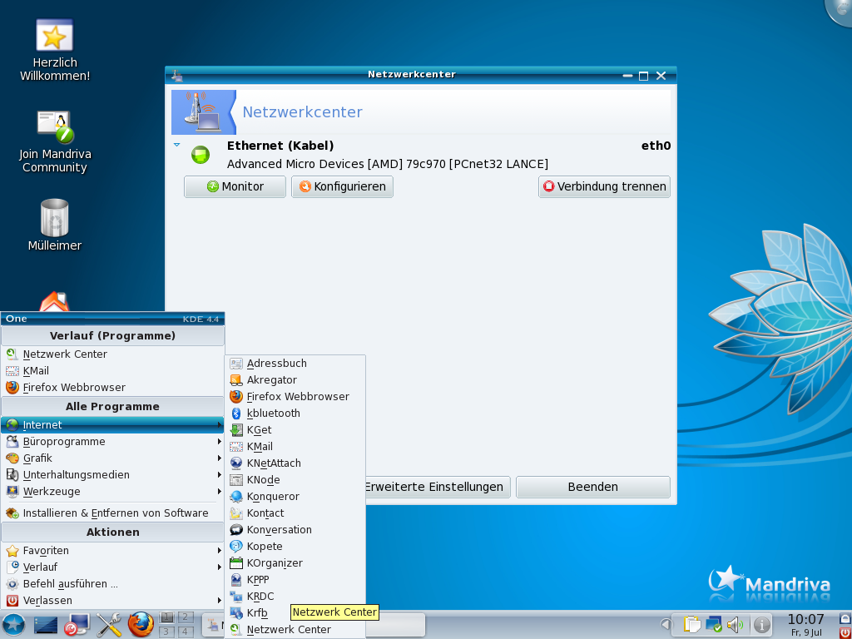Select Konqueror from the Internet submenu

(273, 497)
